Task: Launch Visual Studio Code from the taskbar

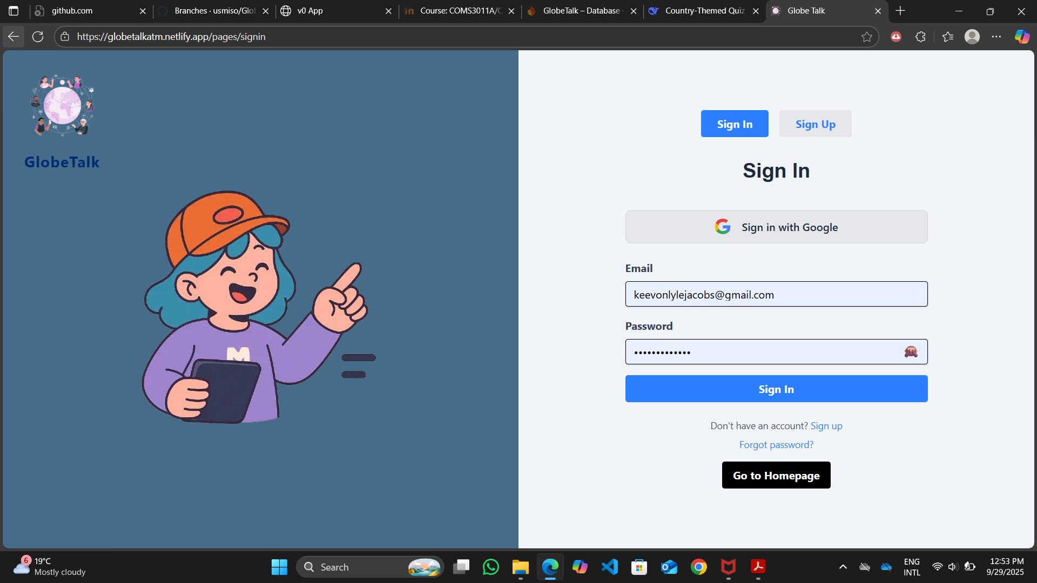Action: 609,567
